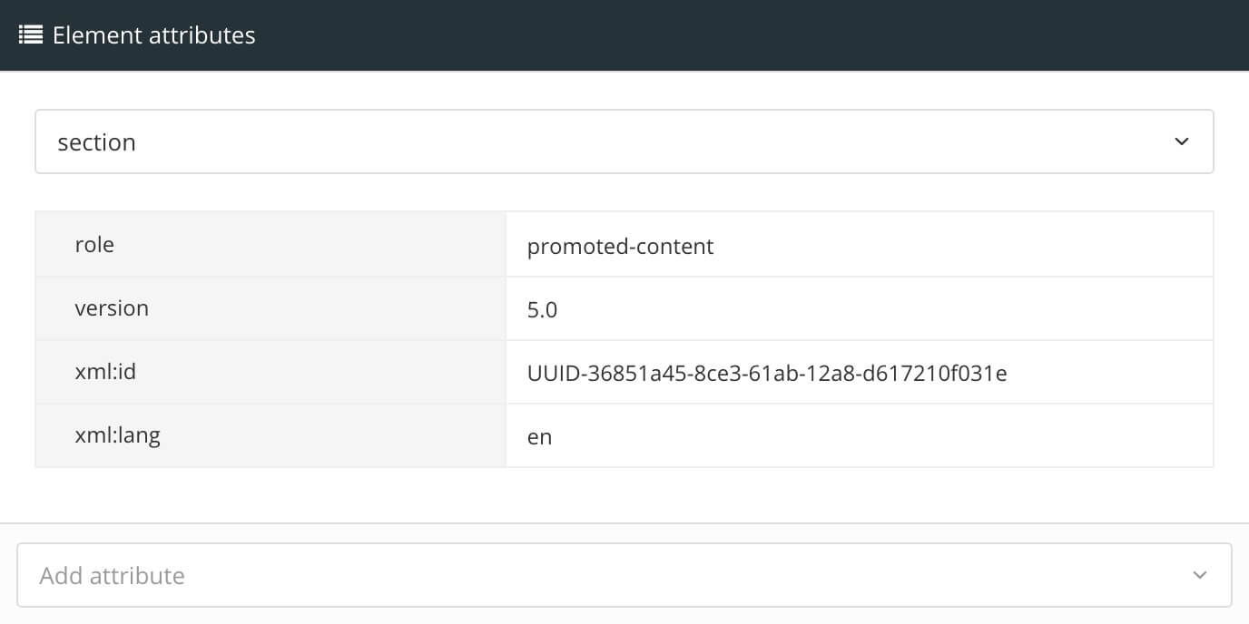1249x624 pixels.
Task: Click the list icon beside Element attributes
Action: click(x=30, y=34)
